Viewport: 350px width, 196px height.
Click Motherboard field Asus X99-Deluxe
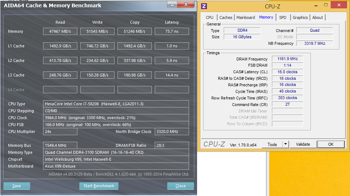(x=116, y=166)
